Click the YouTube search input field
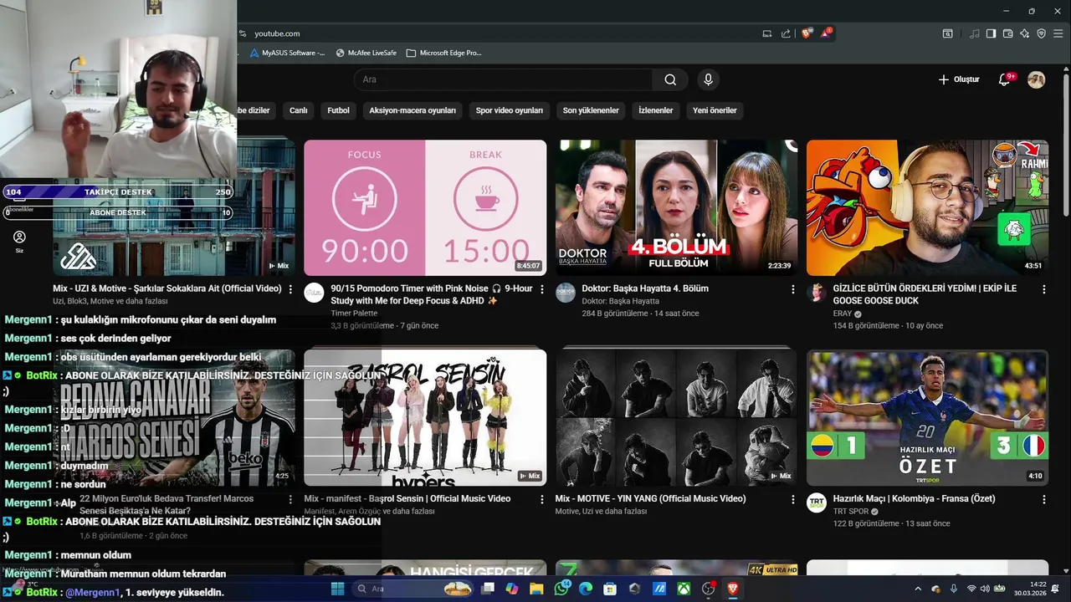 (x=504, y=79)
